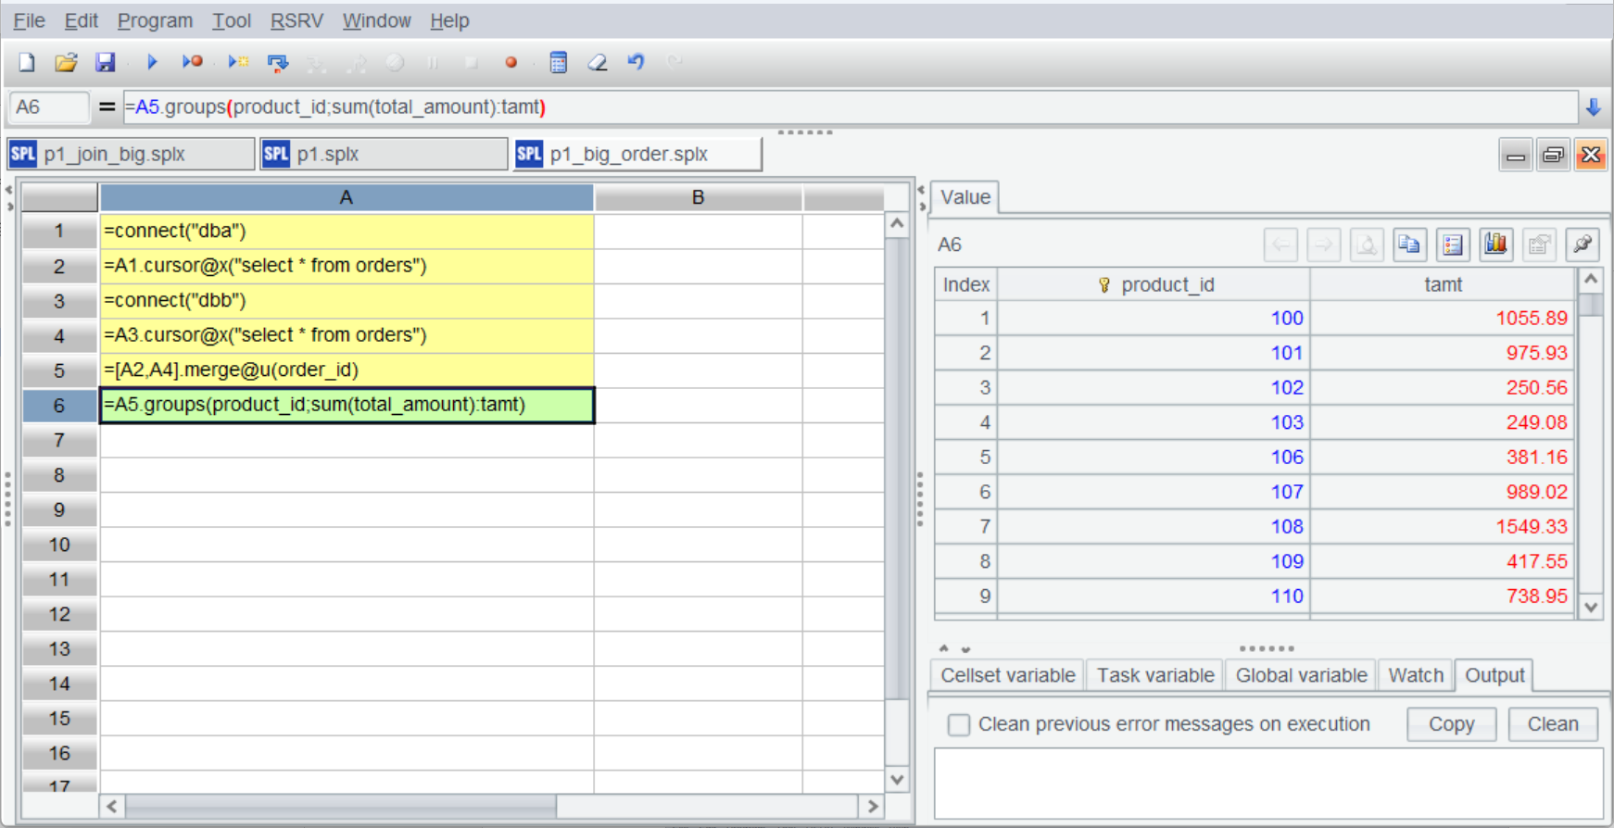Open the Program menu
This screenshot has height=828, width=1614.
(155, 20)
